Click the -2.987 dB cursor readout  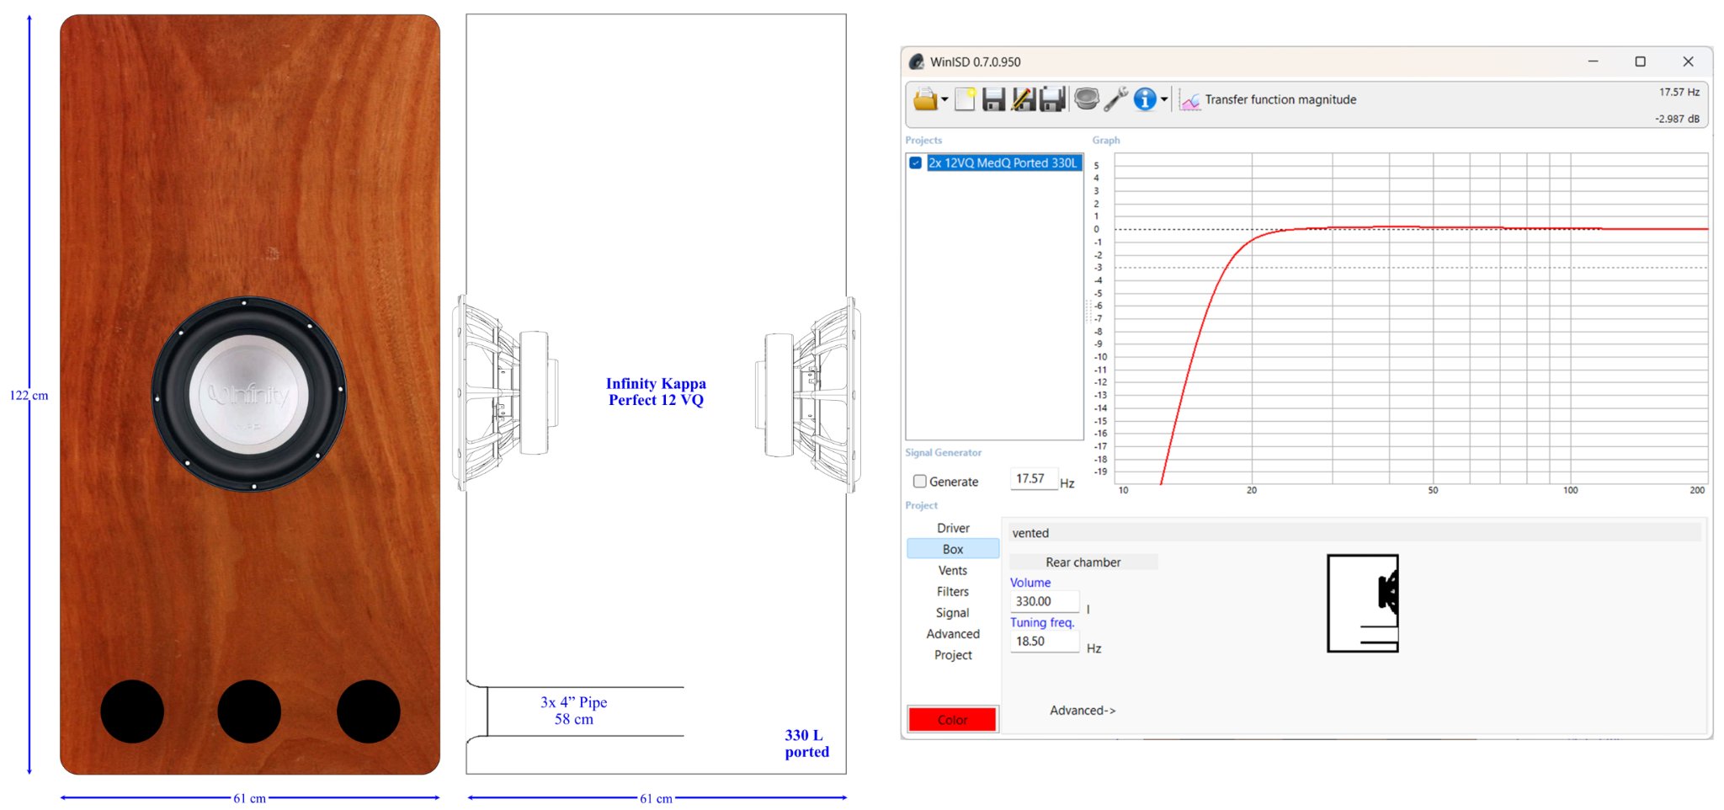tap(1677, 119)
